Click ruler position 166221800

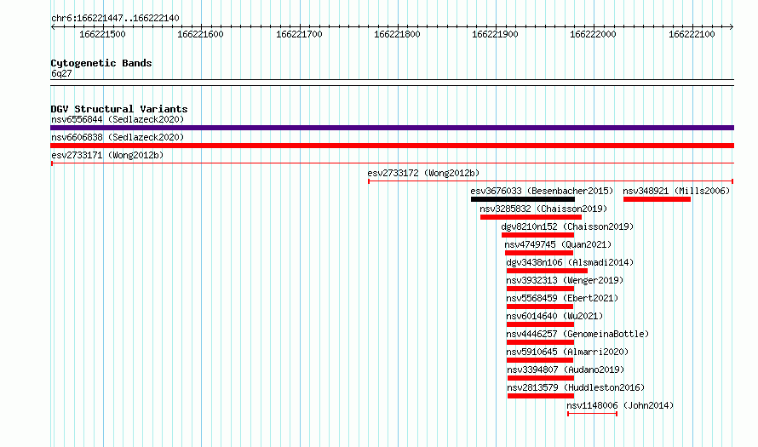pyautogui.click(x=398, y=34)
